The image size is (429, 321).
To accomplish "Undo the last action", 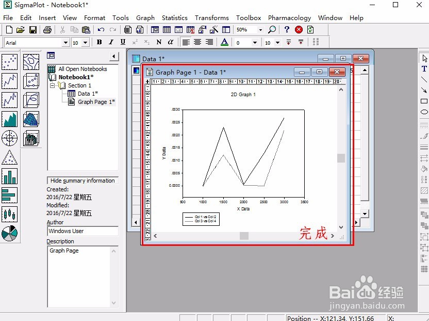I will [x=101, y=29].
